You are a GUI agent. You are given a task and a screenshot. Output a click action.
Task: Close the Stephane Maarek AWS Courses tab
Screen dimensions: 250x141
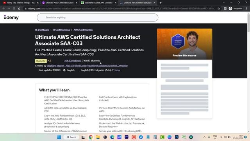pyautogui.click(x=116, y=3)
